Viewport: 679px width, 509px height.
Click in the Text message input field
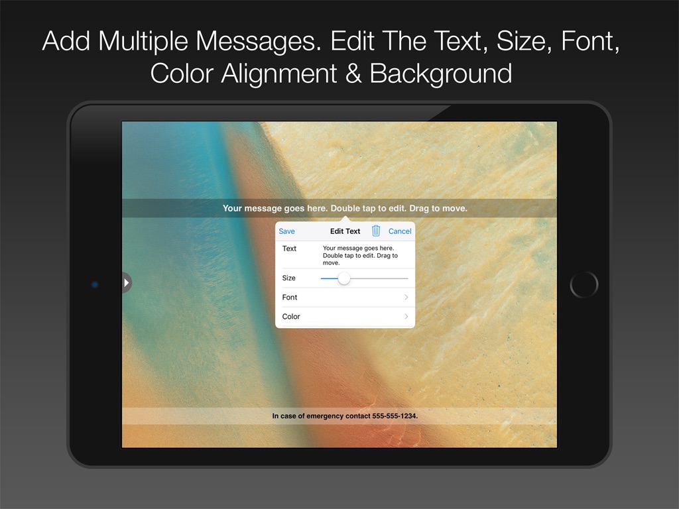(x=360, y=255)
